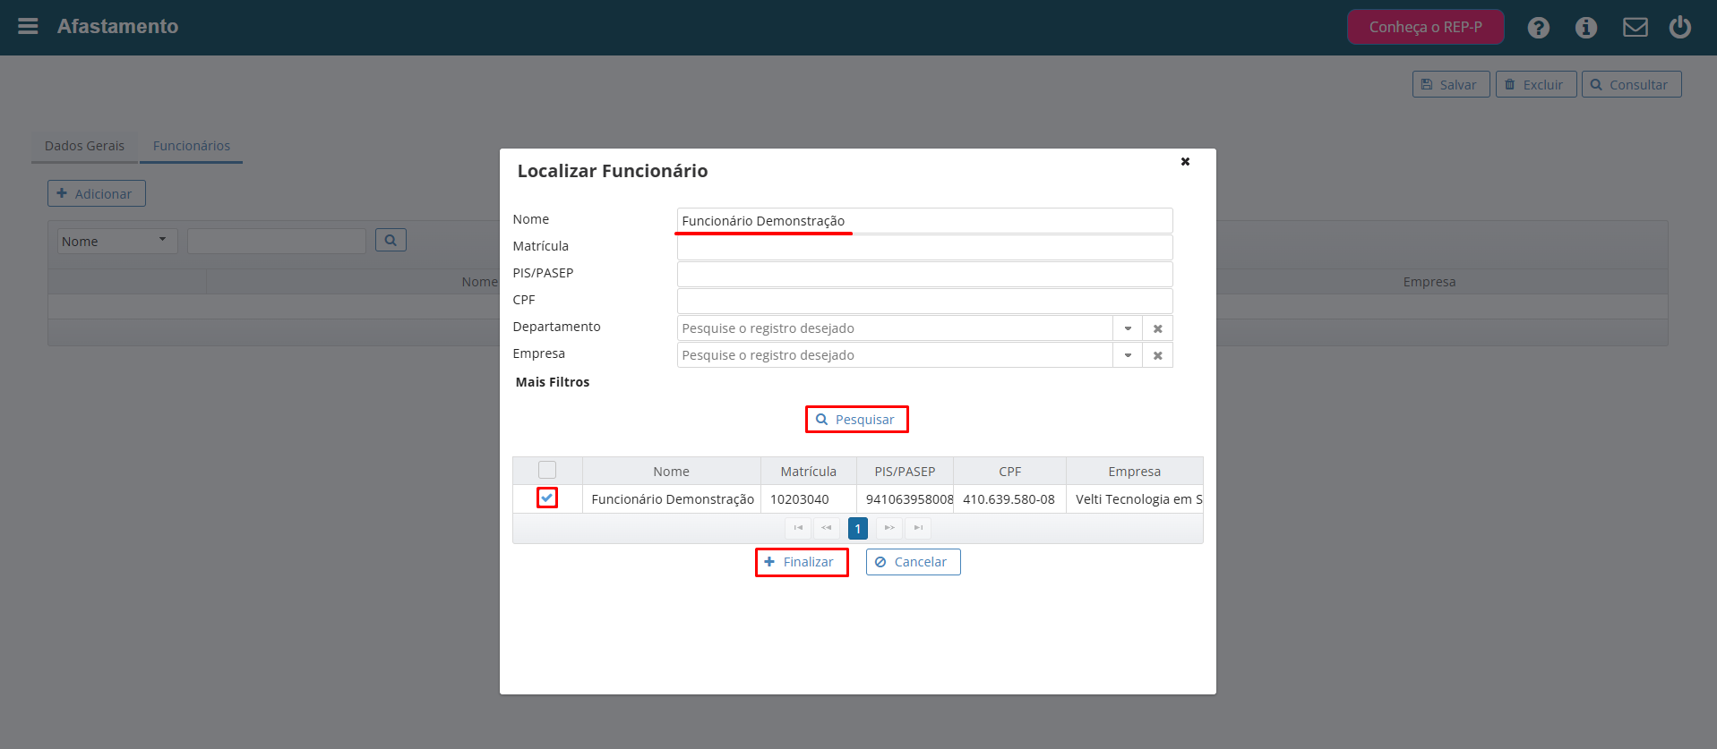Expand Mais Filtros section
Viewport: 1717px width, 749px height.
(x=553, y=382)
